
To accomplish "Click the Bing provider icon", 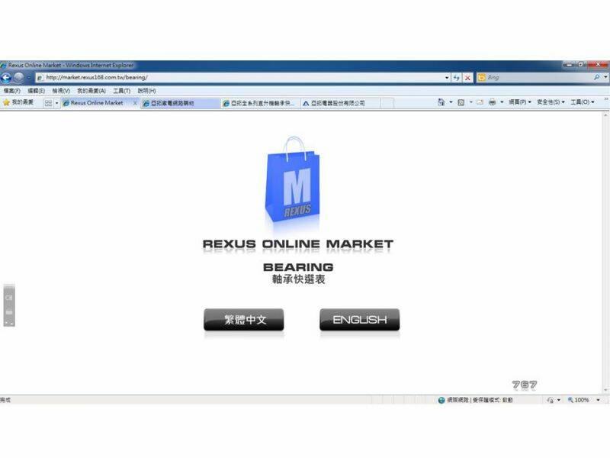I will (482, 78).
